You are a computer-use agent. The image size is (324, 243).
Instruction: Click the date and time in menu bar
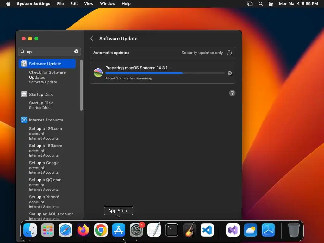[x=298, y=4]
